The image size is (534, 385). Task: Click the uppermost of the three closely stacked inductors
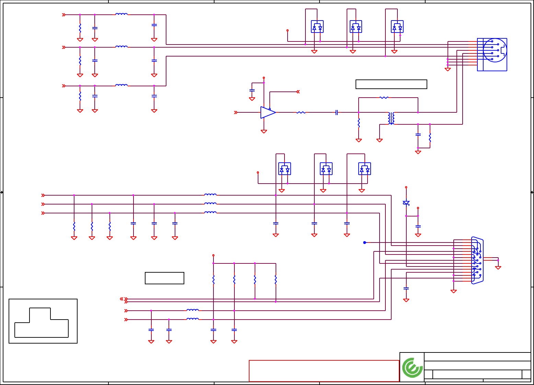210,195
